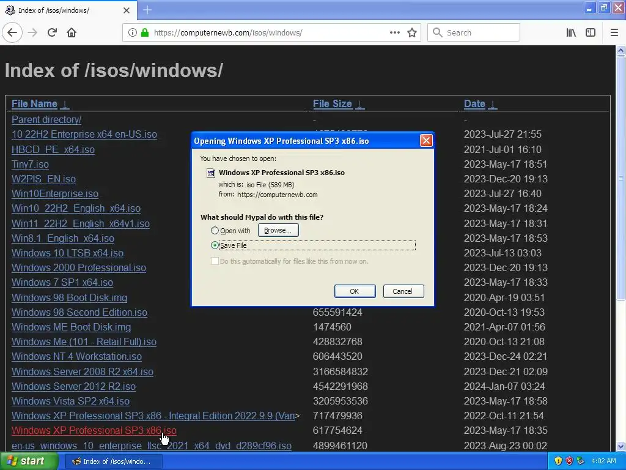Click the Do this automatically checkbox
The height and width of the screenshot is (470, 626).
click(215, 261)
